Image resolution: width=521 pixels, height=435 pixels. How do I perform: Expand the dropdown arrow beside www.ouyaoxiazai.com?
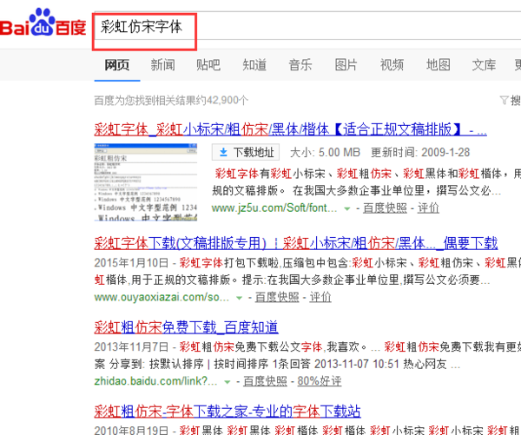(240, 298)
